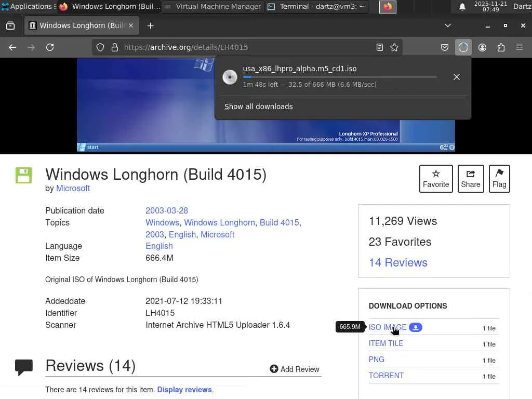The width and height of the screenshot is (532, 399).
Task: Go back using the browser back arrow
Action: (x=12, y=47)
